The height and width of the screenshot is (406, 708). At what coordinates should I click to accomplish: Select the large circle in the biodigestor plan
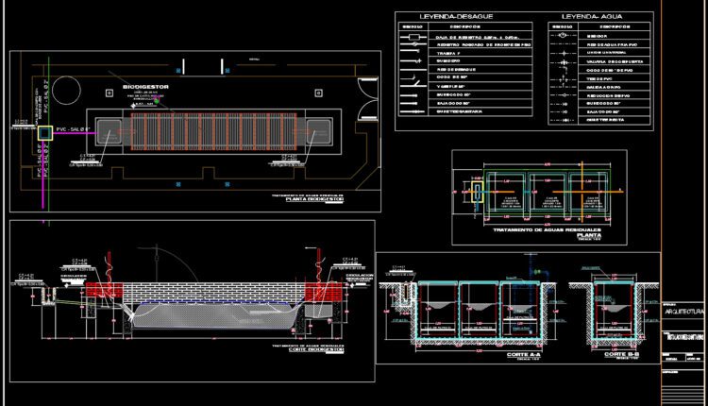tap(66, 90)
